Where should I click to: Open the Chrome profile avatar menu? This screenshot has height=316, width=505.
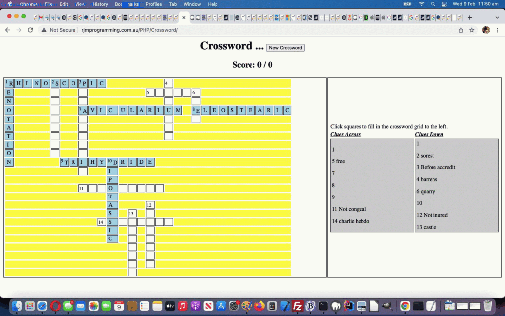pos(486,30)
